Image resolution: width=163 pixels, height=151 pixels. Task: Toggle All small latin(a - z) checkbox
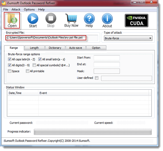[40, 59]
